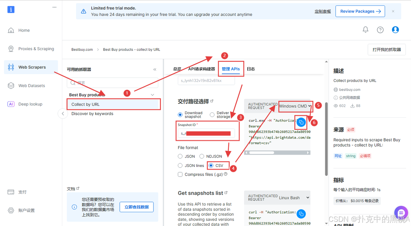Image resolution: width=411 pixels, height=226 pixels.
Task: Click the info icon in dataset notice
Action: point(74,207)
